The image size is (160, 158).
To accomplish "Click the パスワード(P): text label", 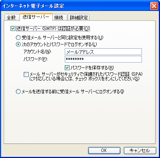I will (36, 59).
